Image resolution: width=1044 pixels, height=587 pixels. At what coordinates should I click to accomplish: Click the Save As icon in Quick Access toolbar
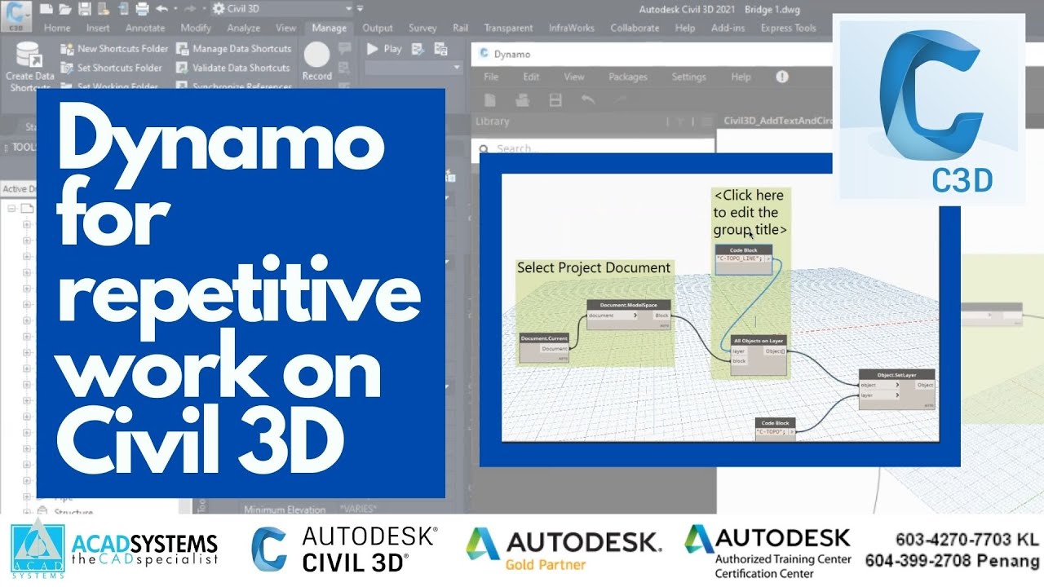click(x=103, y=9)
